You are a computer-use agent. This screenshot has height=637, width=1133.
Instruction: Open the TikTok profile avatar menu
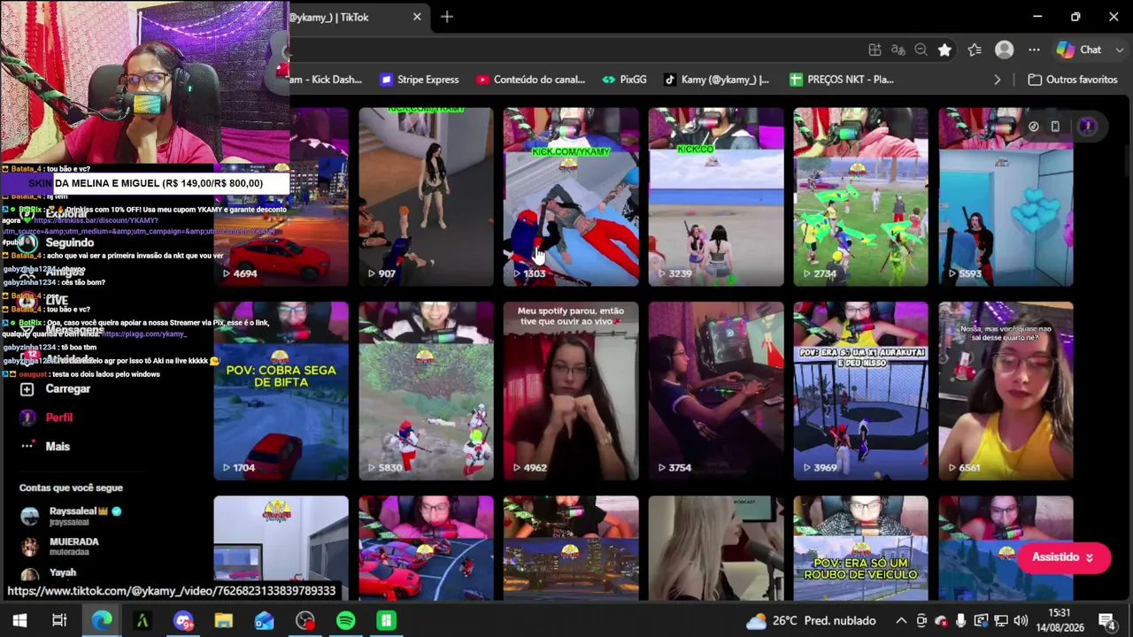pyautogui.click(x=1087, y=127)
